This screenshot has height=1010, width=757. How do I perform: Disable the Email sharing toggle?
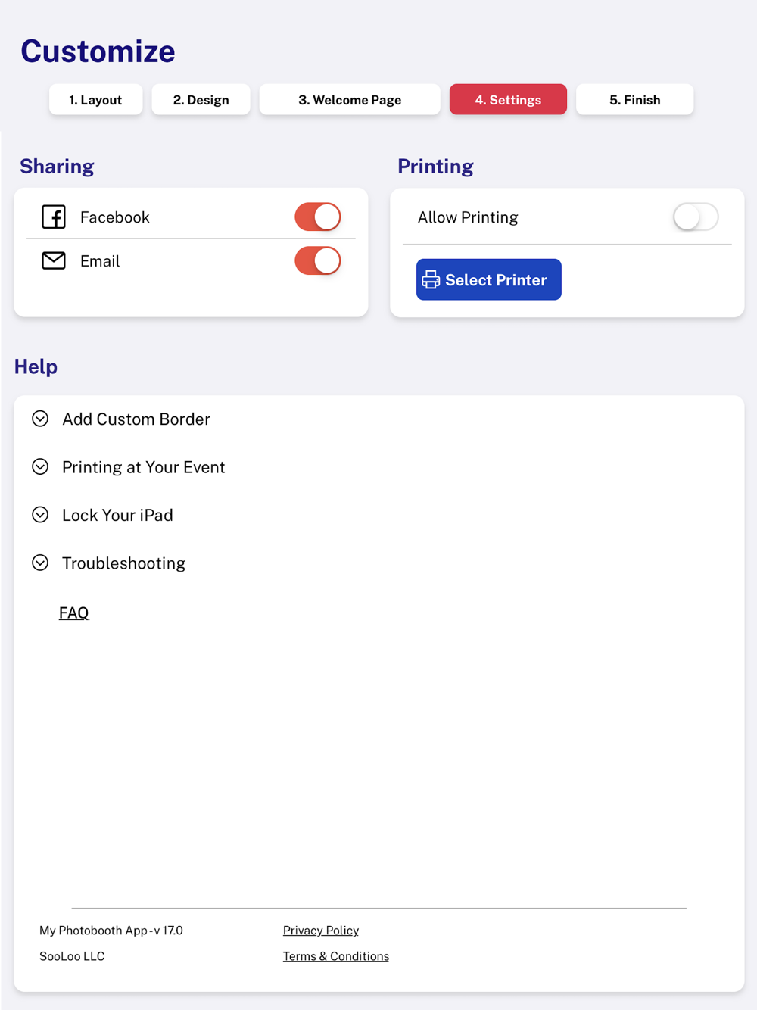coord(318,260)
